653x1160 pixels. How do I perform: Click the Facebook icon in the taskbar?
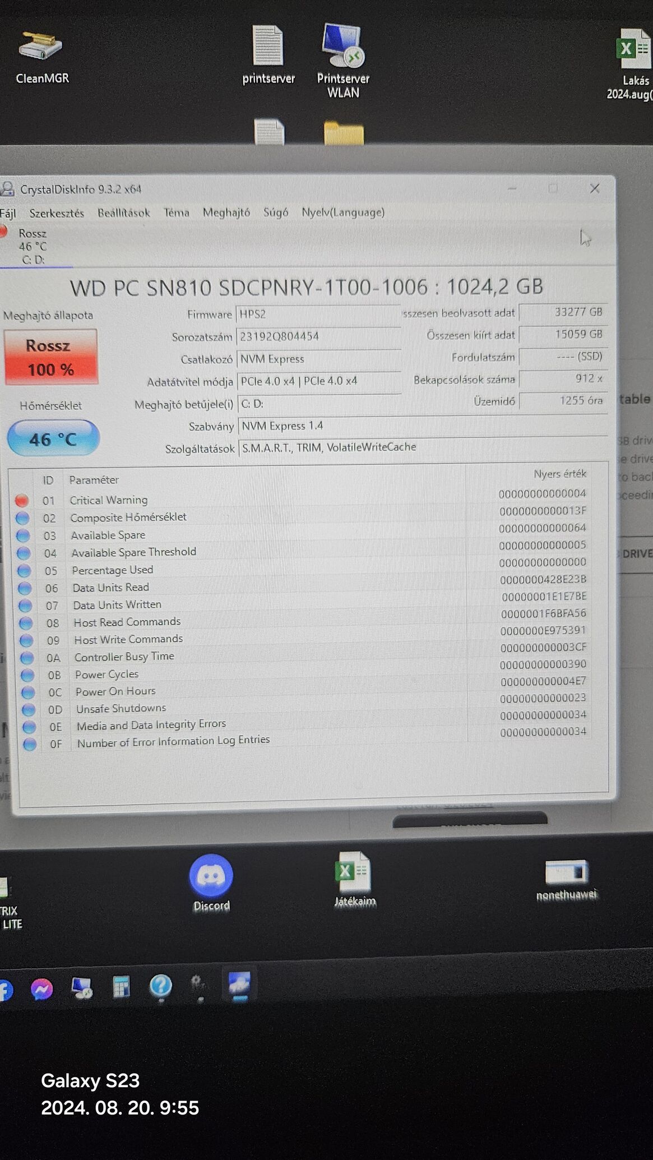5,990
